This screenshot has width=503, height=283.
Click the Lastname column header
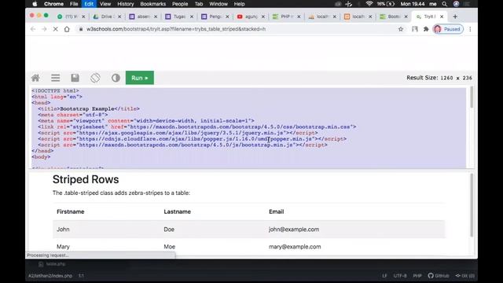[178, 211]
